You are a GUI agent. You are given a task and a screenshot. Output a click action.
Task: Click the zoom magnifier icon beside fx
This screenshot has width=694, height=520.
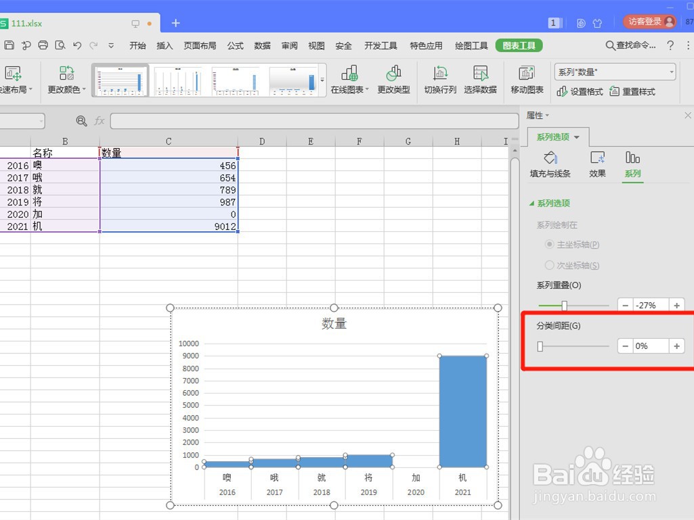pyautogui.click(x=81, y=121)
